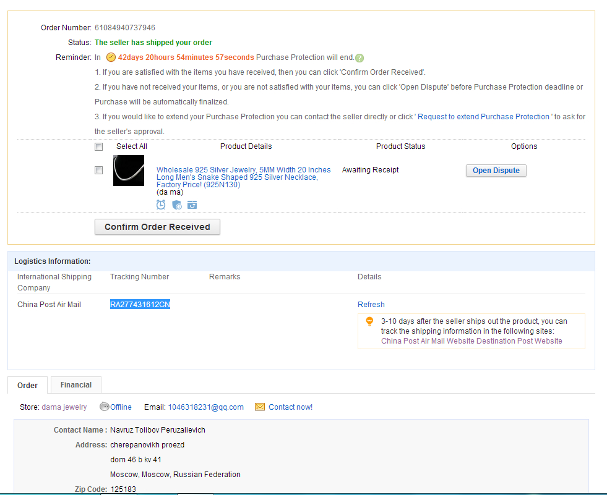Screen dimensions: 607x495
Task: Check the silver necklace product checkbox
Action: 98,170
